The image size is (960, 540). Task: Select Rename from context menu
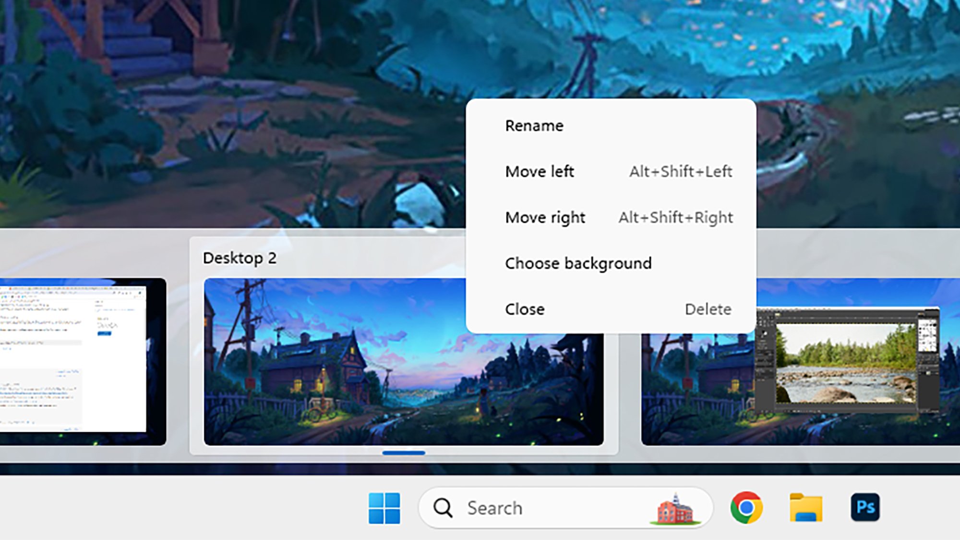(x=534, y=125)
